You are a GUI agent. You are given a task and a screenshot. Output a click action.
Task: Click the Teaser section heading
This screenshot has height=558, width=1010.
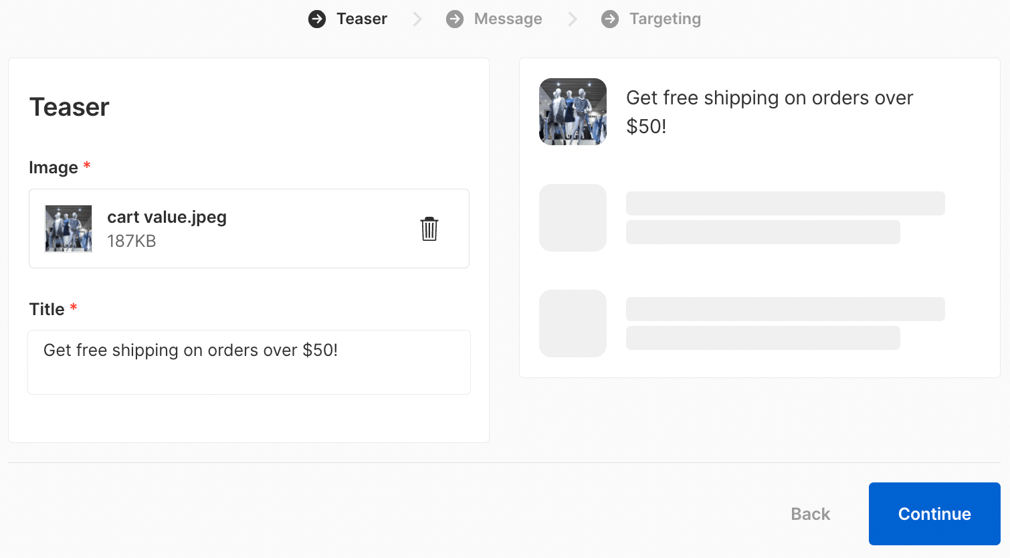[70, 107]
